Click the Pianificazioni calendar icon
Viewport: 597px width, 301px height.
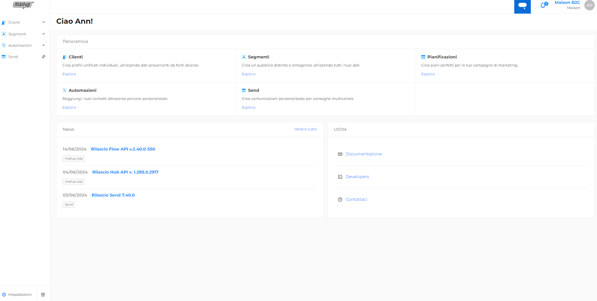coord(423,57)
